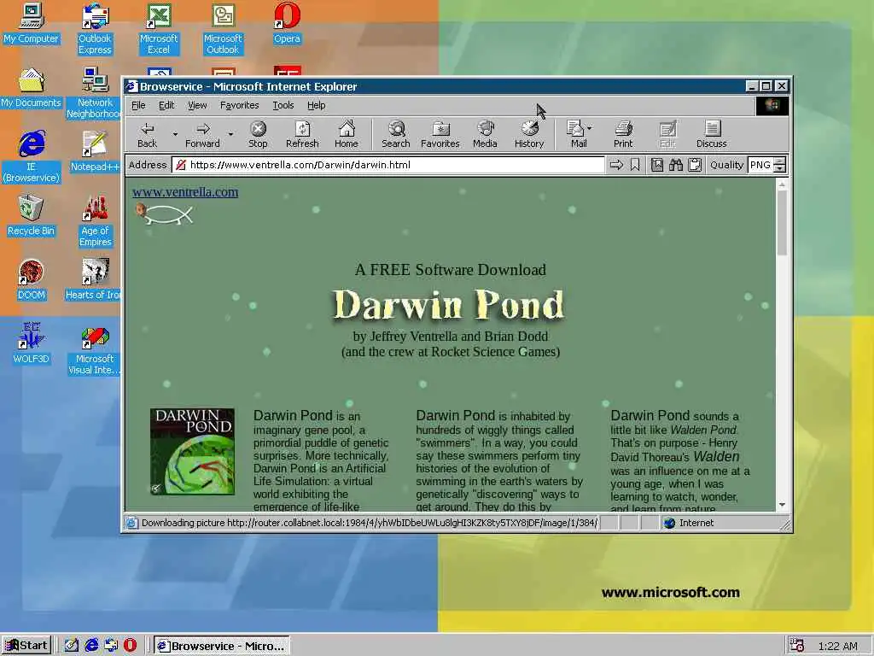Select the Microsoft Excel desktop icon
This screenshot has width=874, height=656.
tap(159, 28)
